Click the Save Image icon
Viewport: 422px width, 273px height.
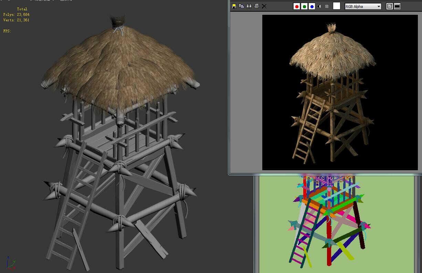(234, 6)
